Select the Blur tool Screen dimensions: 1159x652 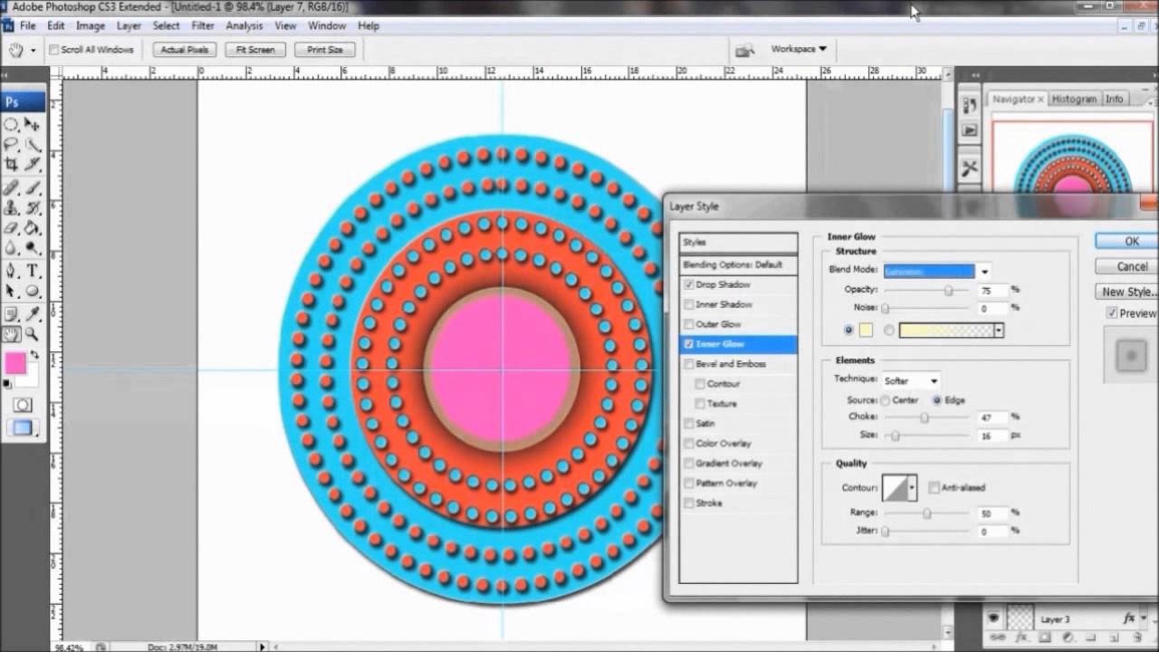pos(12,247)
